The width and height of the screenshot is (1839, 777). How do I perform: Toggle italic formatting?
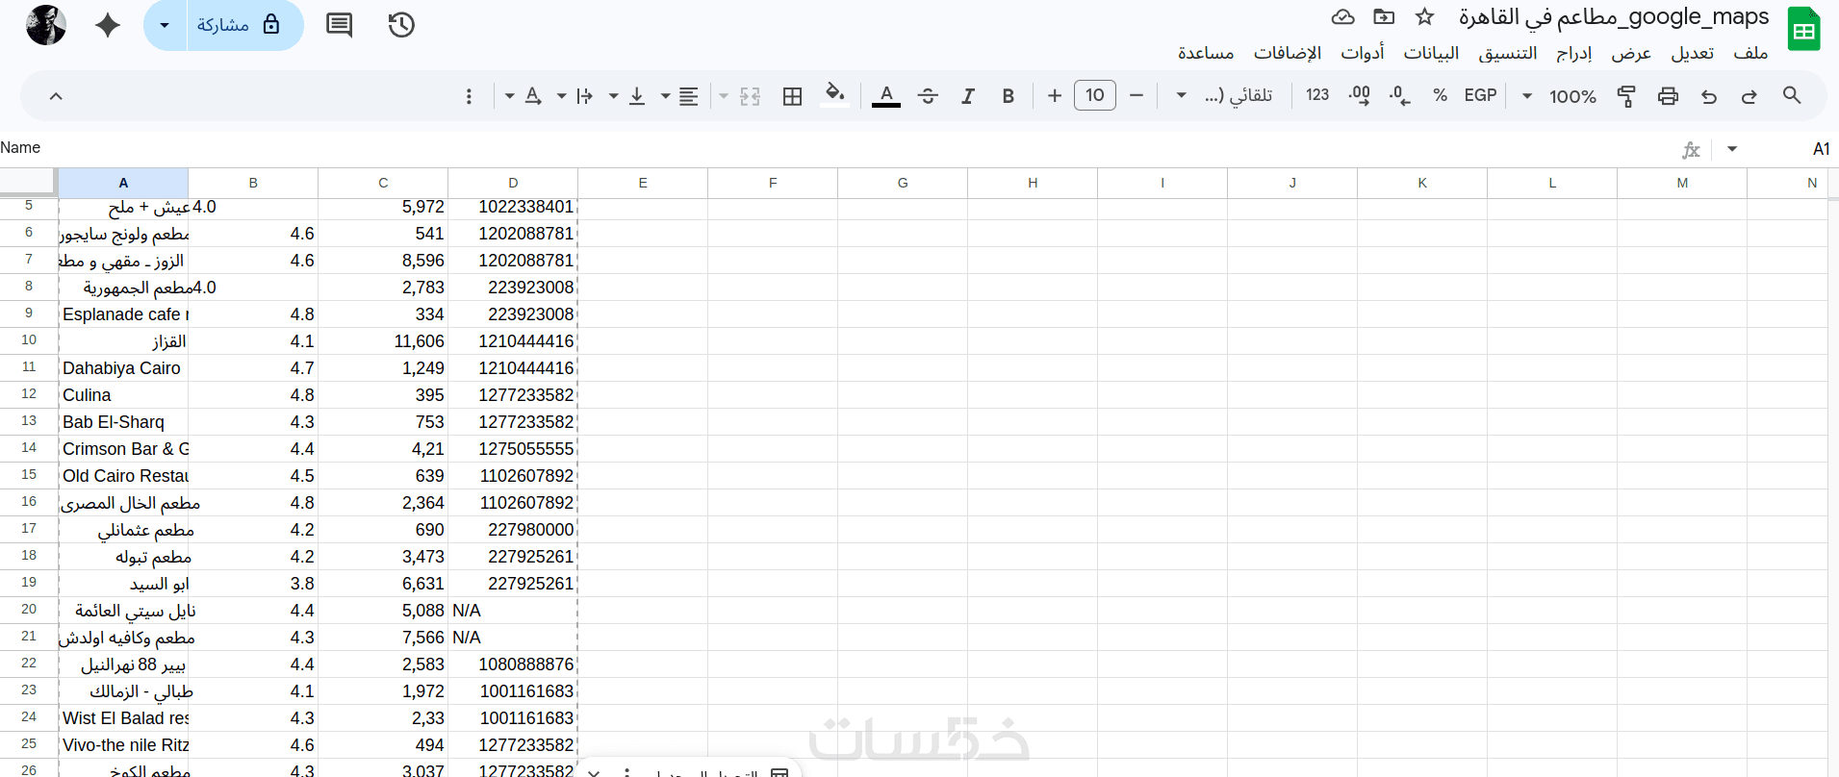pyautogui.click(x=968, y=95)
